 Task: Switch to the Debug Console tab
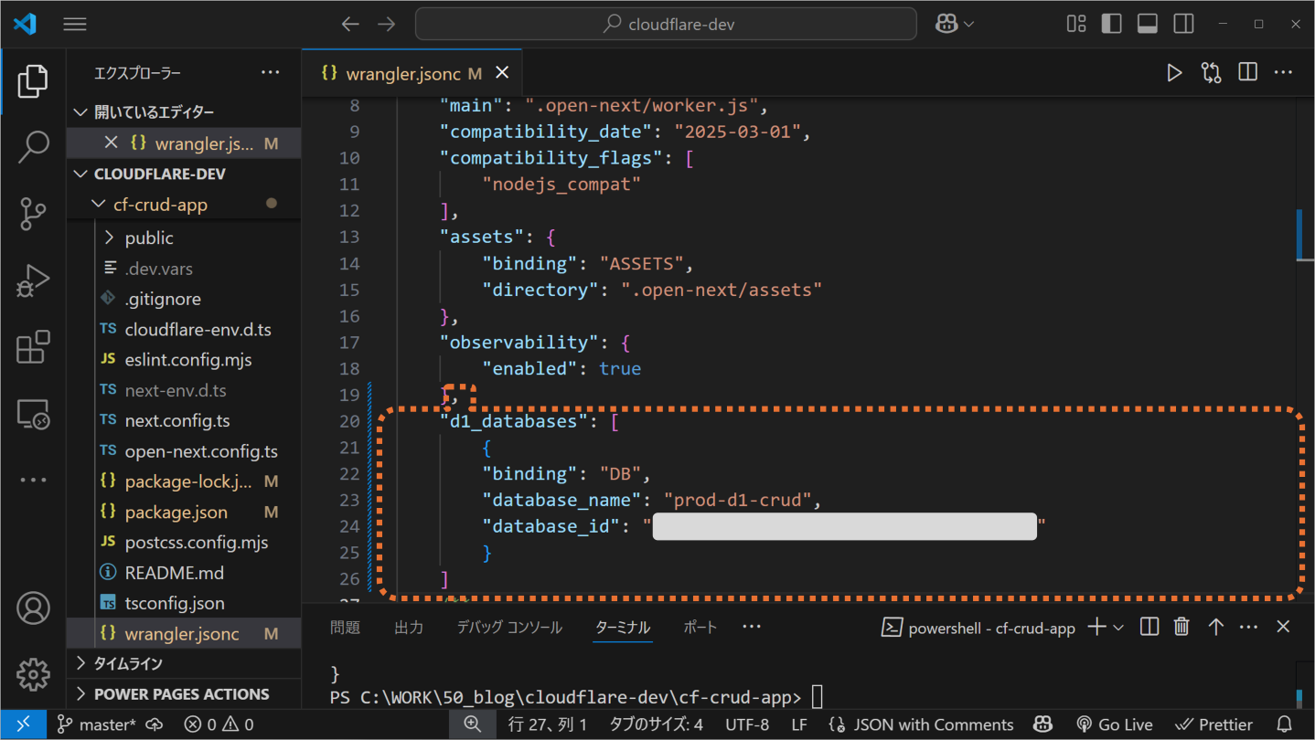509,628
